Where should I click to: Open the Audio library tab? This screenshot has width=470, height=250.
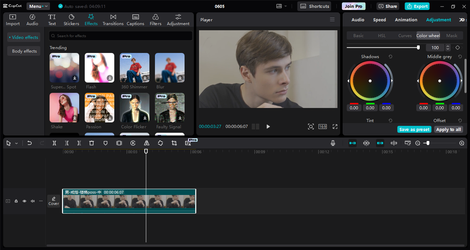click(32, 20)
